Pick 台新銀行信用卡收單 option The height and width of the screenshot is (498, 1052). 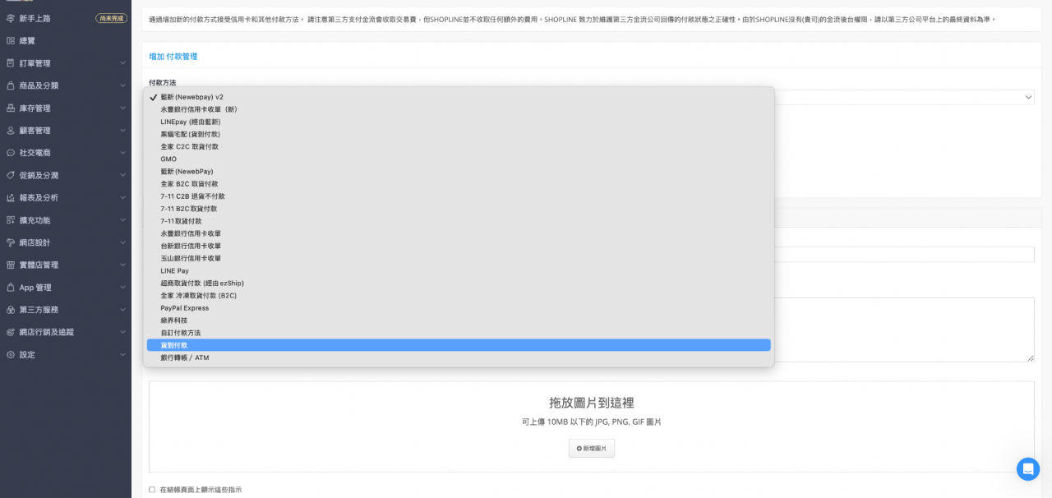pos(459,246)
